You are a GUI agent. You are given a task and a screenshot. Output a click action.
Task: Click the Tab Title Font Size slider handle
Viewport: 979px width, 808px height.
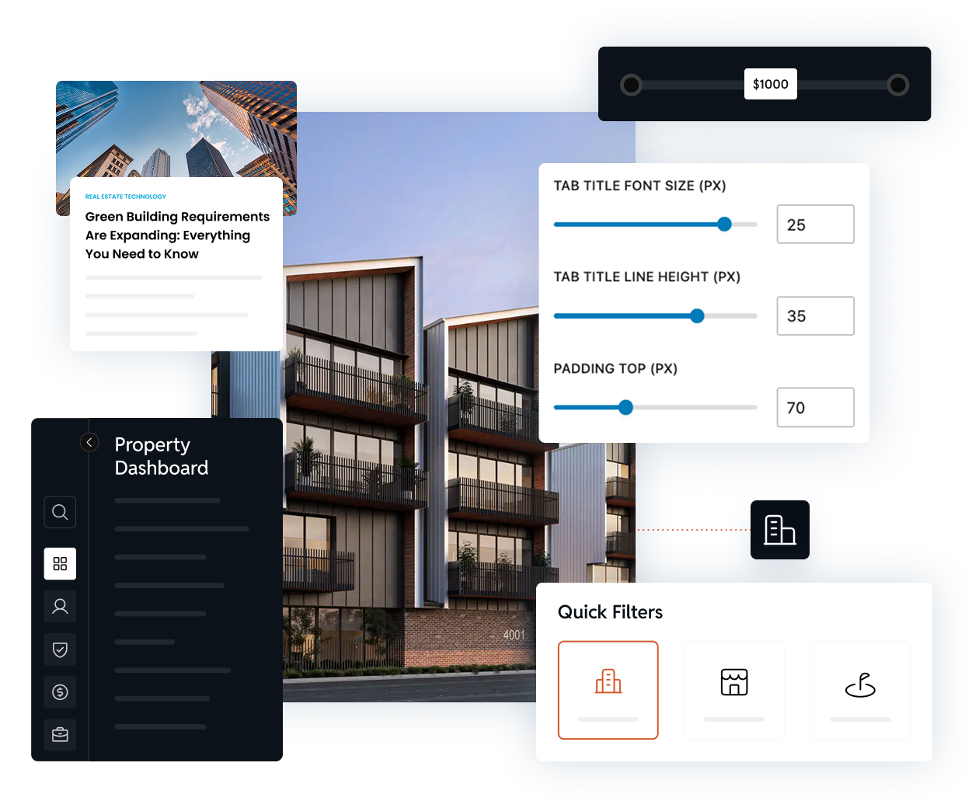[724, 225]
